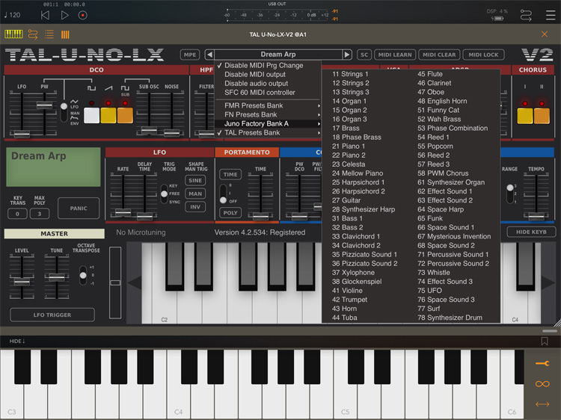Image resolution: width=561 pixels, height=420 pixels.
Task: Toggle the MPE button
Action: pyautogui.click(x=190, y=55)
